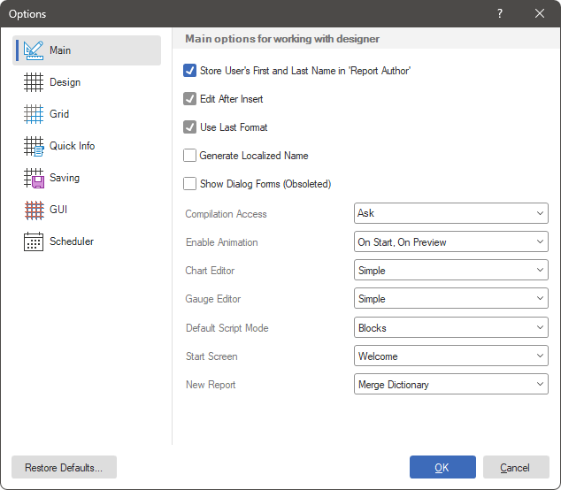This screenshot has height=490, width=561.
Task: Open the Scheduler calendar icon
Action: [x=34, y=241]
